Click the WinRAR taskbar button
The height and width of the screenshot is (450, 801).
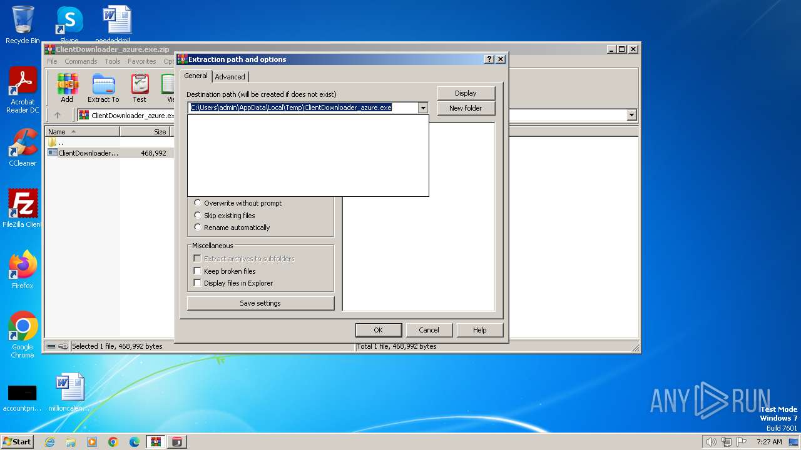tap(156, 442)
